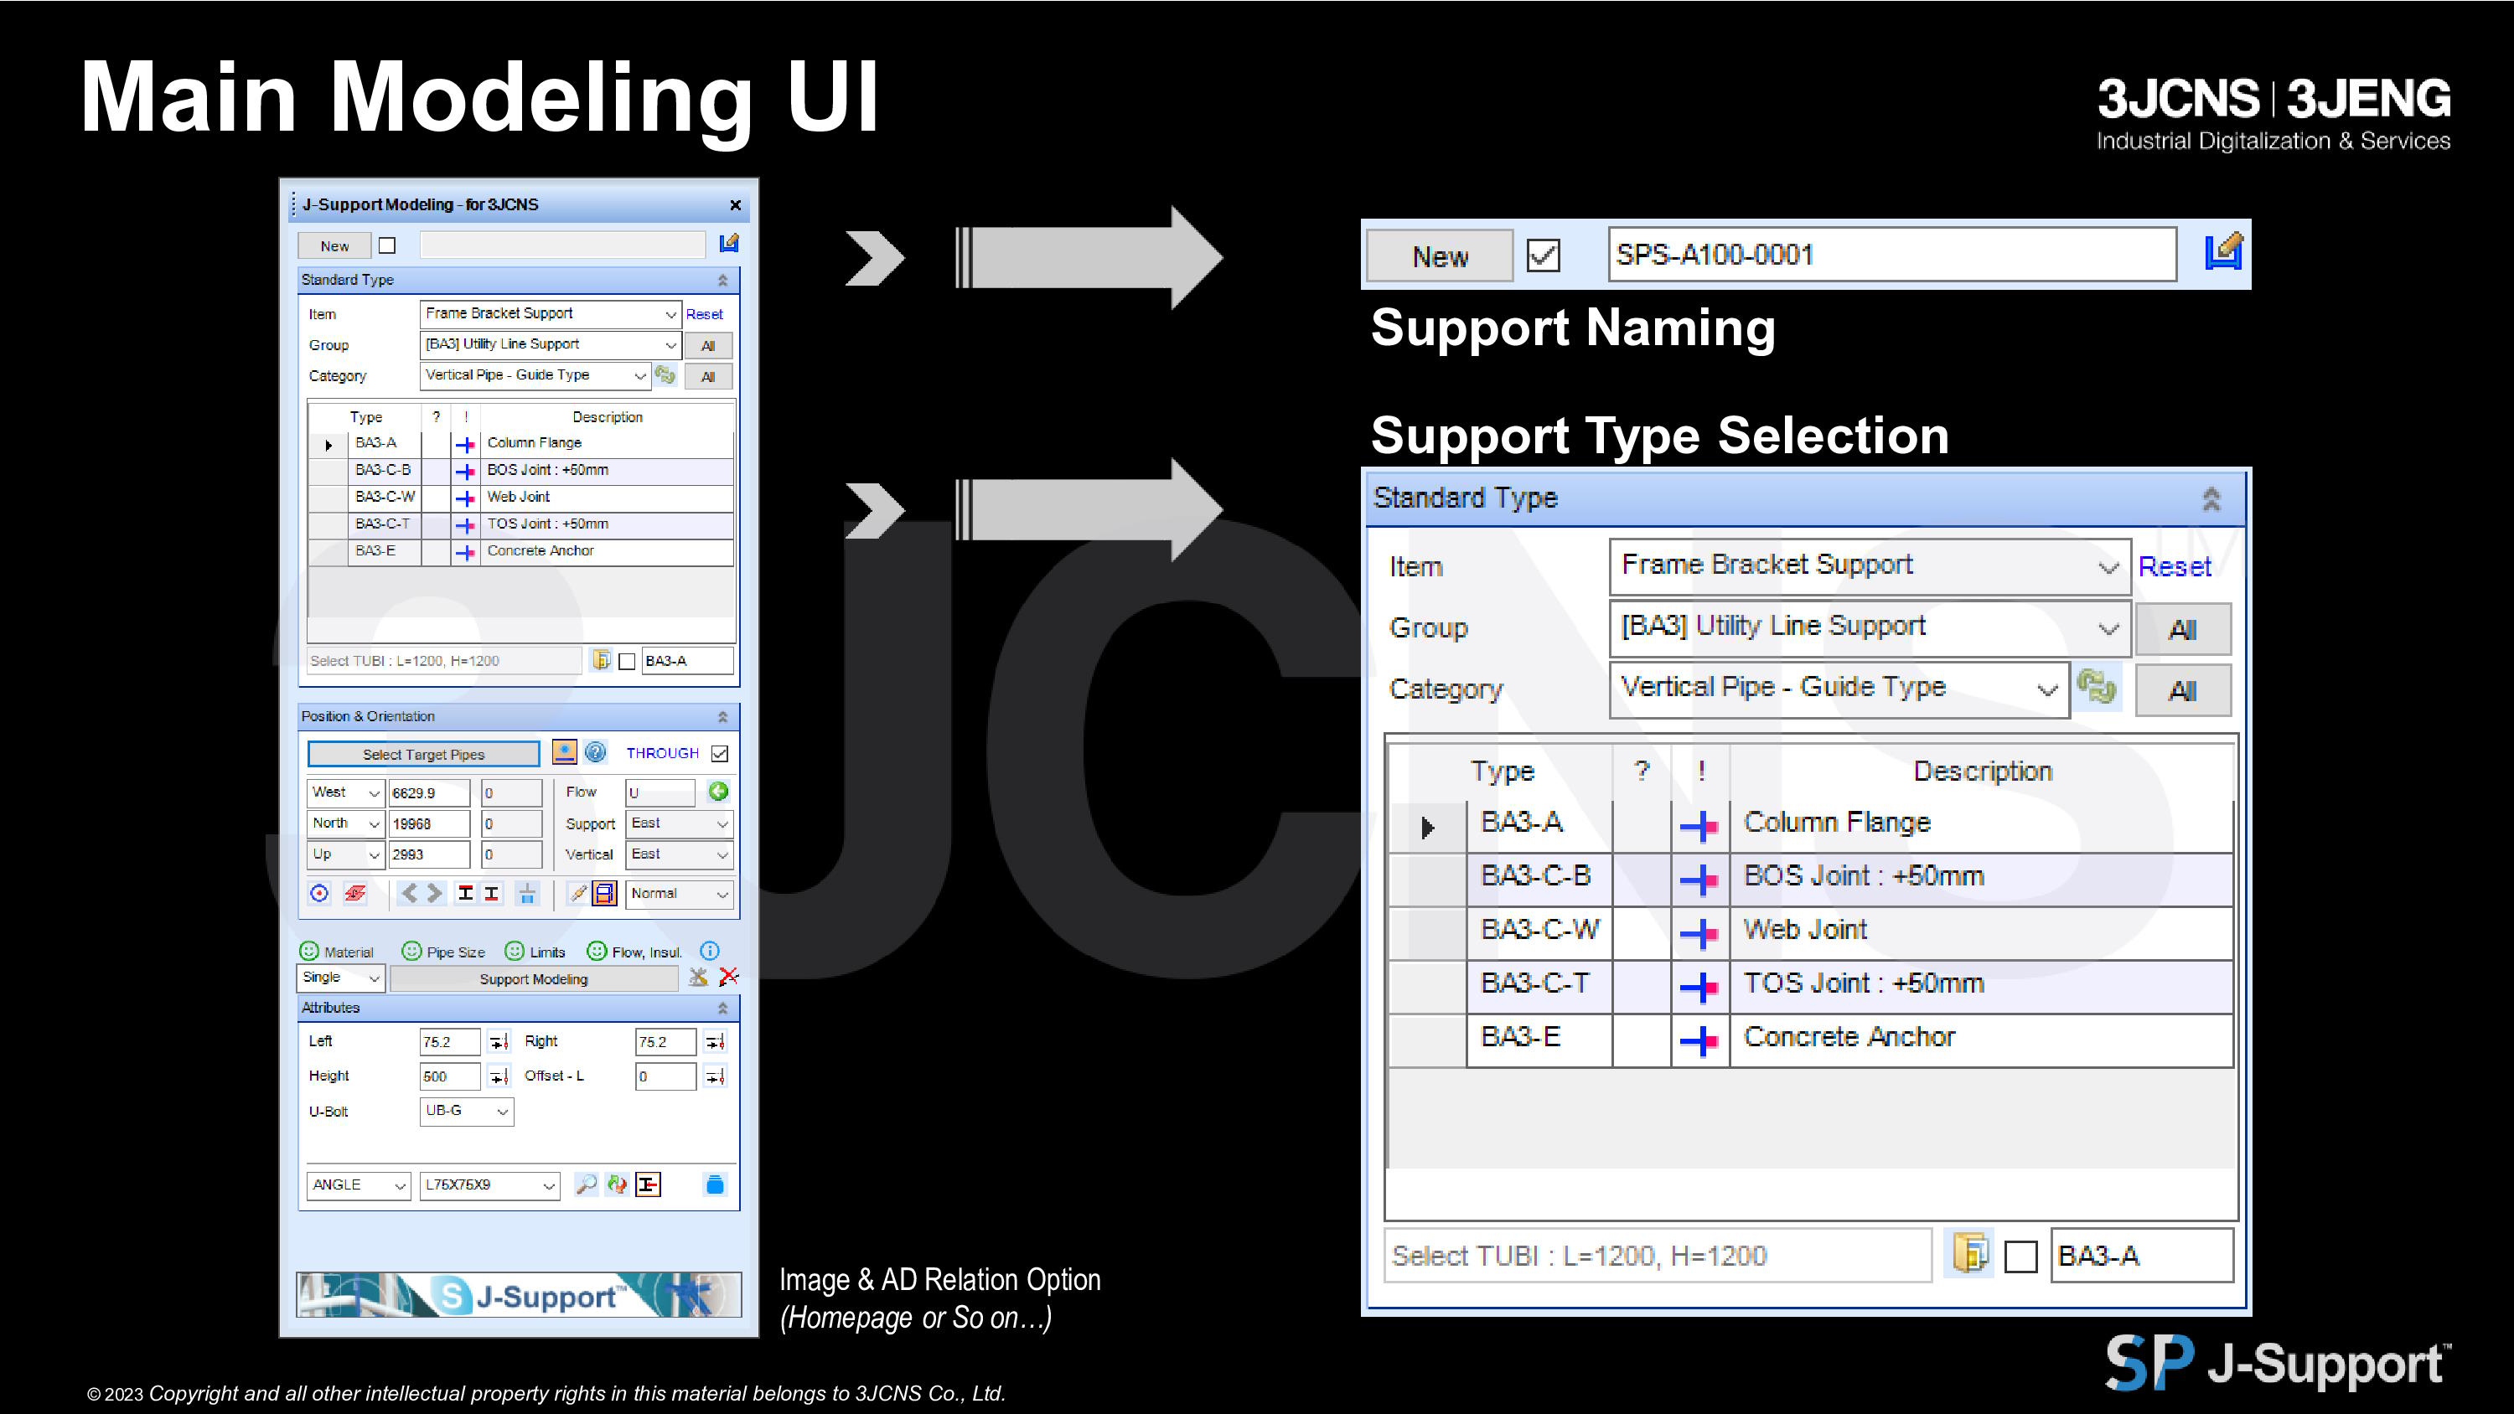
Task: Click the pick-value icon next to the Left field
Action: tap(499, 1042)
